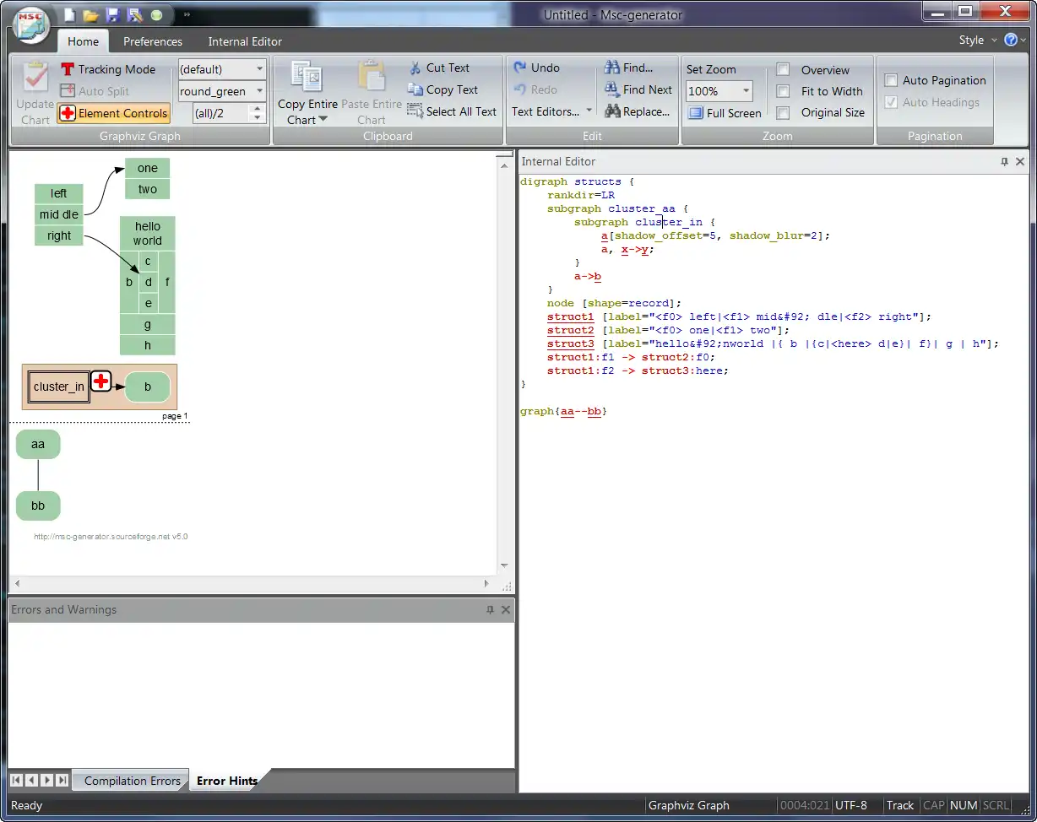Click the horizontal scrollbar under the chart
This screenshot has height=822, width=1037.
pyautogui.click(x=252, y=583)
